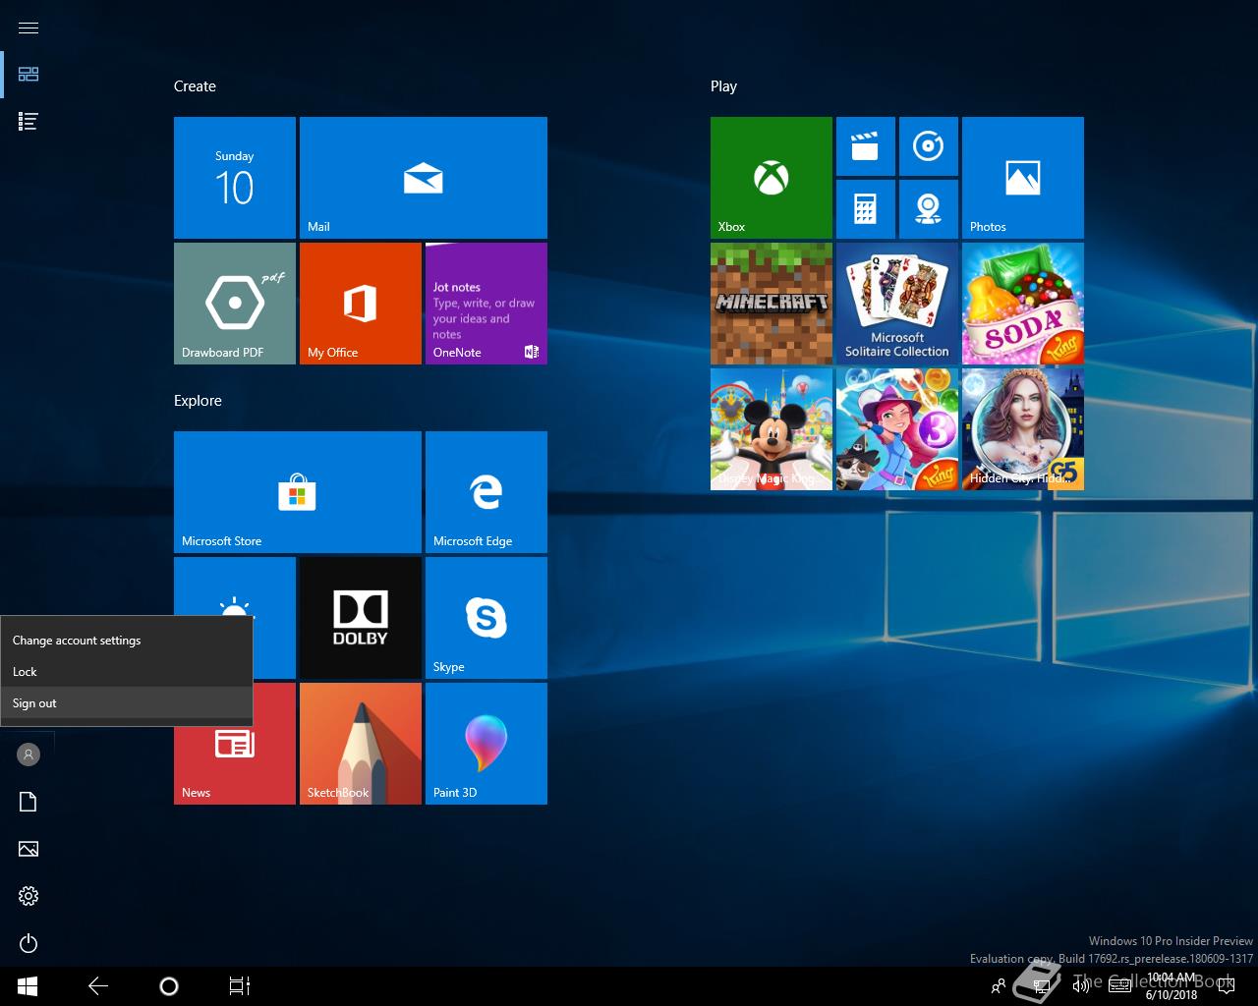Choose Change account settings
This screenshot has width=1258, height=1006.
(127, 641)
